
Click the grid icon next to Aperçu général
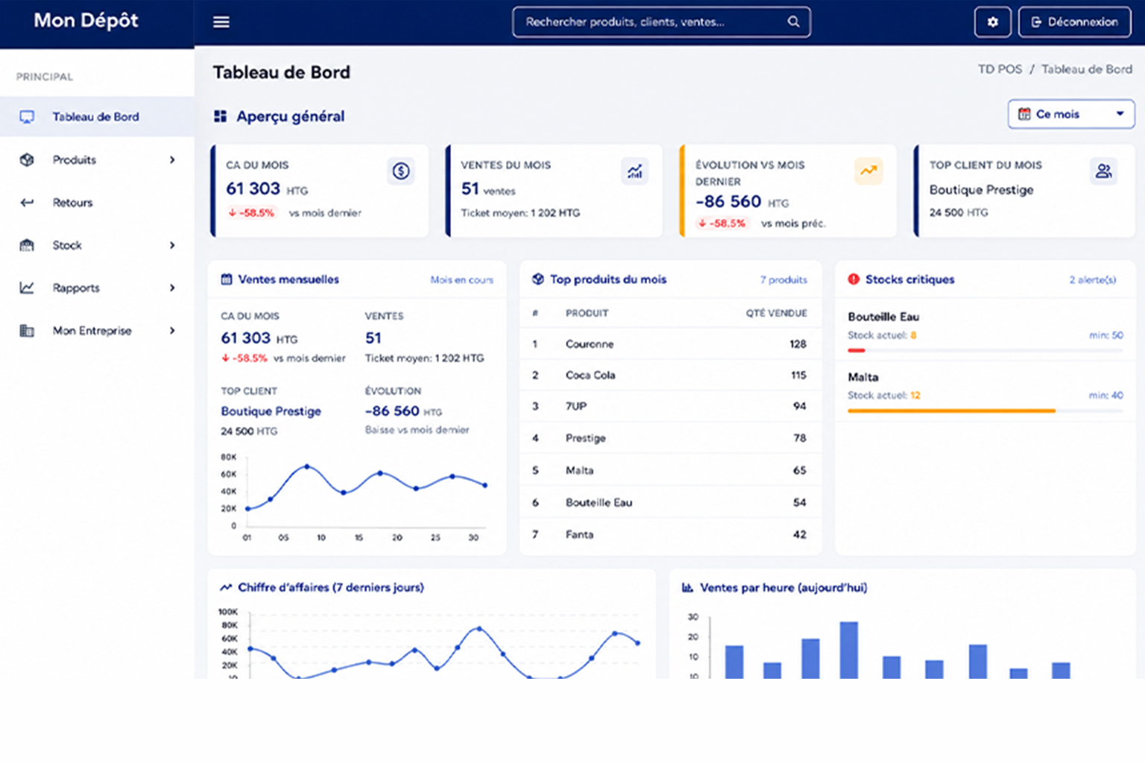[220, 116]
